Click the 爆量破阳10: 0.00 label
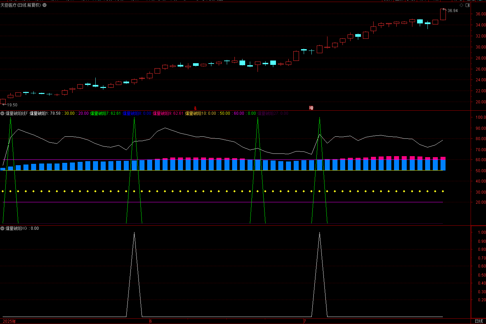 [201, 113]
